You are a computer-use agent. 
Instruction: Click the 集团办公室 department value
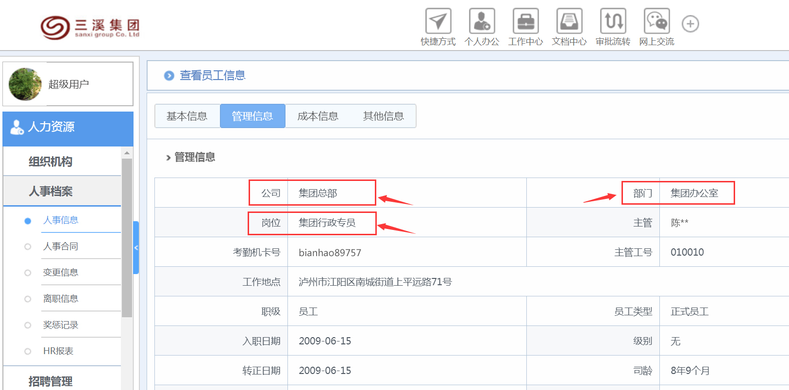(694, 193)
